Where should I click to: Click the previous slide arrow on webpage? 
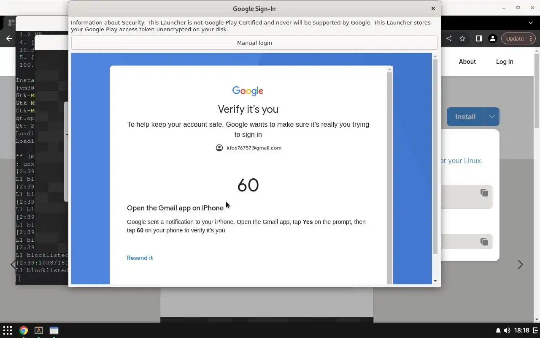pos(13,264)
